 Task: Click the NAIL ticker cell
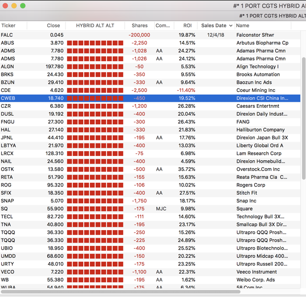coord(6,161)
